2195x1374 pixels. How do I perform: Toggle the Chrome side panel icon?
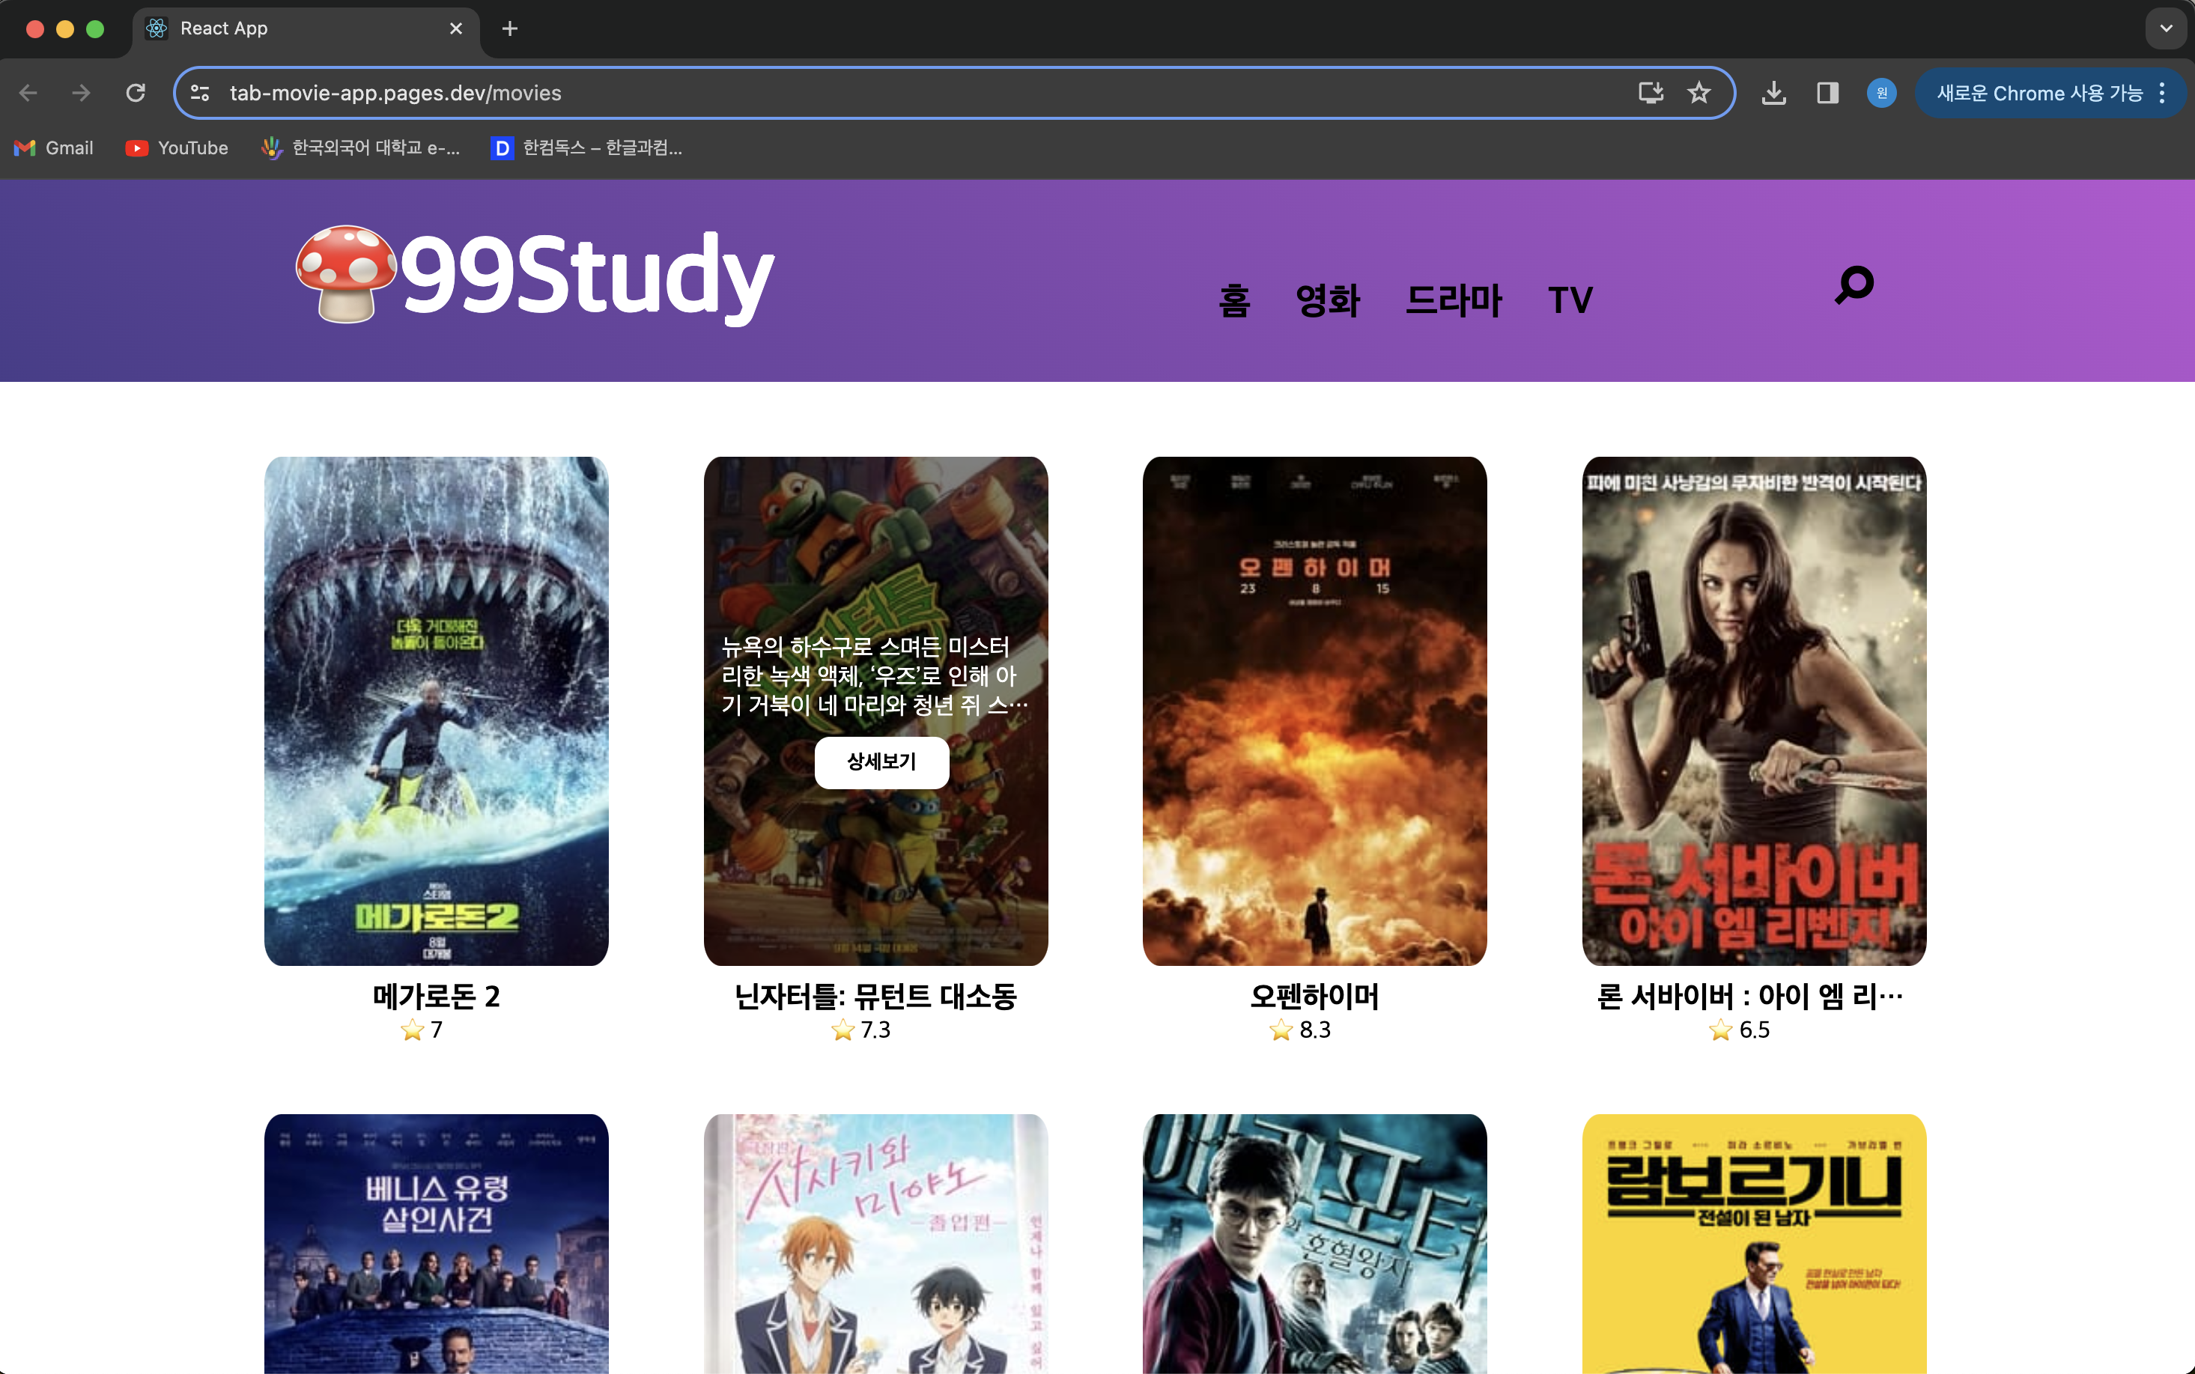pyautogui.click(x=1827, y=93)
